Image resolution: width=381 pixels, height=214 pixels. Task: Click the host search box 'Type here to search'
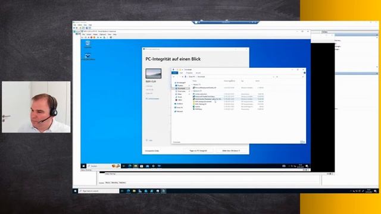coord(99,191)
